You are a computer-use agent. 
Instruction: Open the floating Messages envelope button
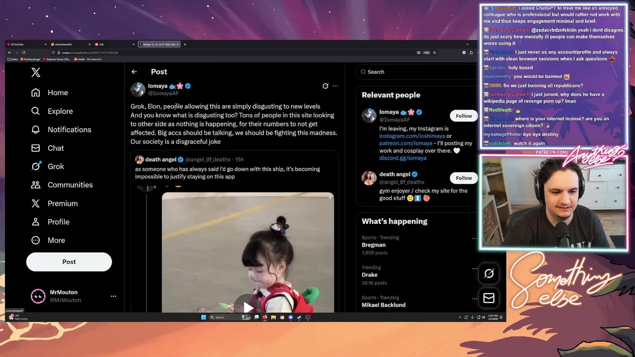(489, 297)
